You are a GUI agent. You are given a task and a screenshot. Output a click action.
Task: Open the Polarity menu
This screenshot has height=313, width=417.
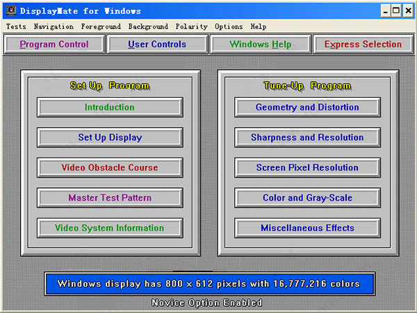[x=192, y=26]
